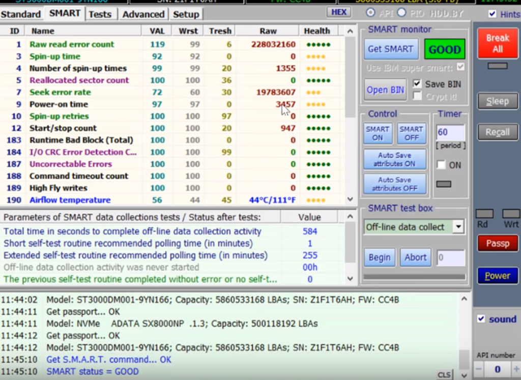Open the Off-line data collect dropdown
This screenshot has width=521, height=380.
(x=458, y=227)
